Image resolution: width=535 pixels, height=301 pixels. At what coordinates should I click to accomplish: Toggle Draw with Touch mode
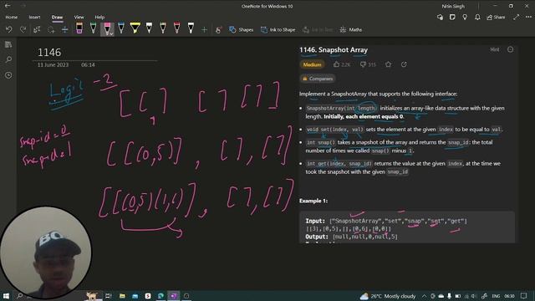218,30
